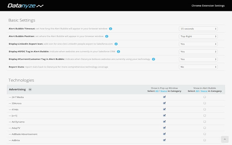Uncheck pop-up window box for 33Across
The width and height of the screenshot is (232, 145).
point(164,103)
